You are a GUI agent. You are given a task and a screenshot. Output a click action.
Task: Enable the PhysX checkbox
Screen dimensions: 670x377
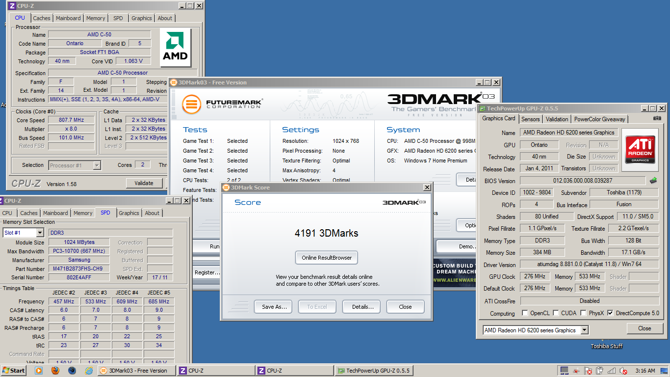(584, 313)
